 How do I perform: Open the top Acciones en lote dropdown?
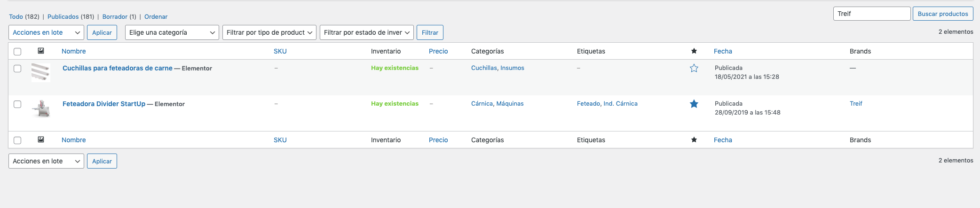coord(46,32)
